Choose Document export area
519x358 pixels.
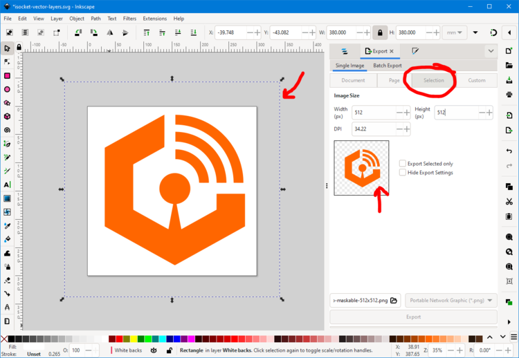353,80
